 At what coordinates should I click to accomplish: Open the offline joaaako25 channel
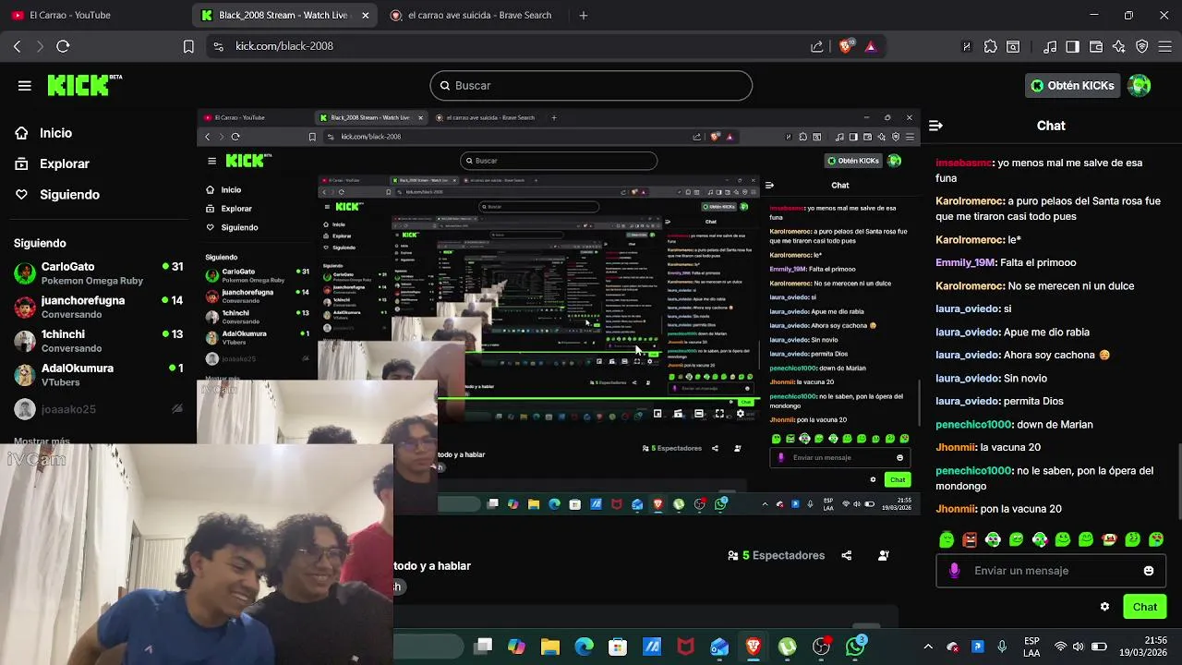point(98,409)
